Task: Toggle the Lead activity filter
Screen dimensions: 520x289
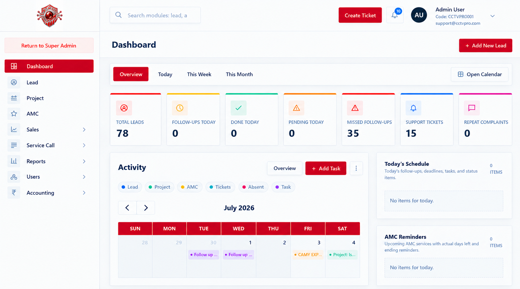Action: [x=130, y=187]
